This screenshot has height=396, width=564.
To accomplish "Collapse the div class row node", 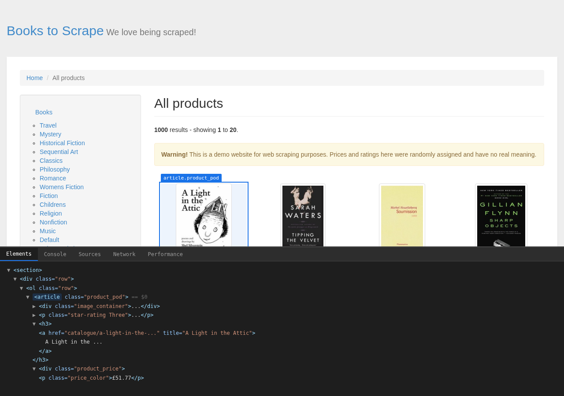I will (x=15, y=279).
